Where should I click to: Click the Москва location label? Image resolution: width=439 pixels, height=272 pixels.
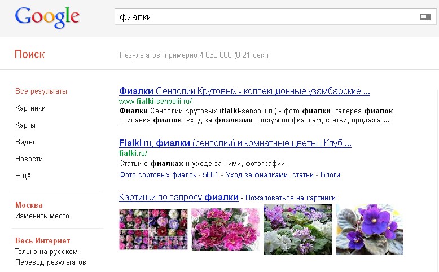pos(29,205)
